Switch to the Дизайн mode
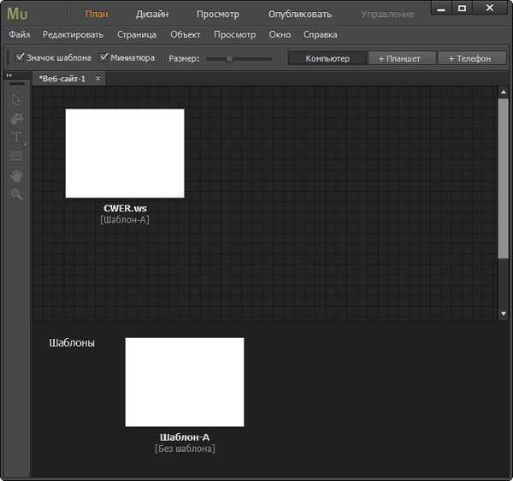Screen dimensions: 513x481 click(152, 15)
